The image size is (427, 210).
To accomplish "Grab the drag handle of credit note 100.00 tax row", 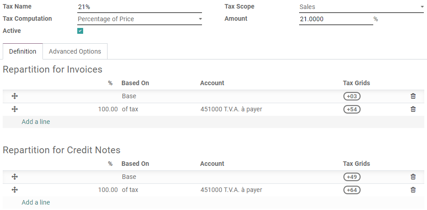I will tap(14, 190).
